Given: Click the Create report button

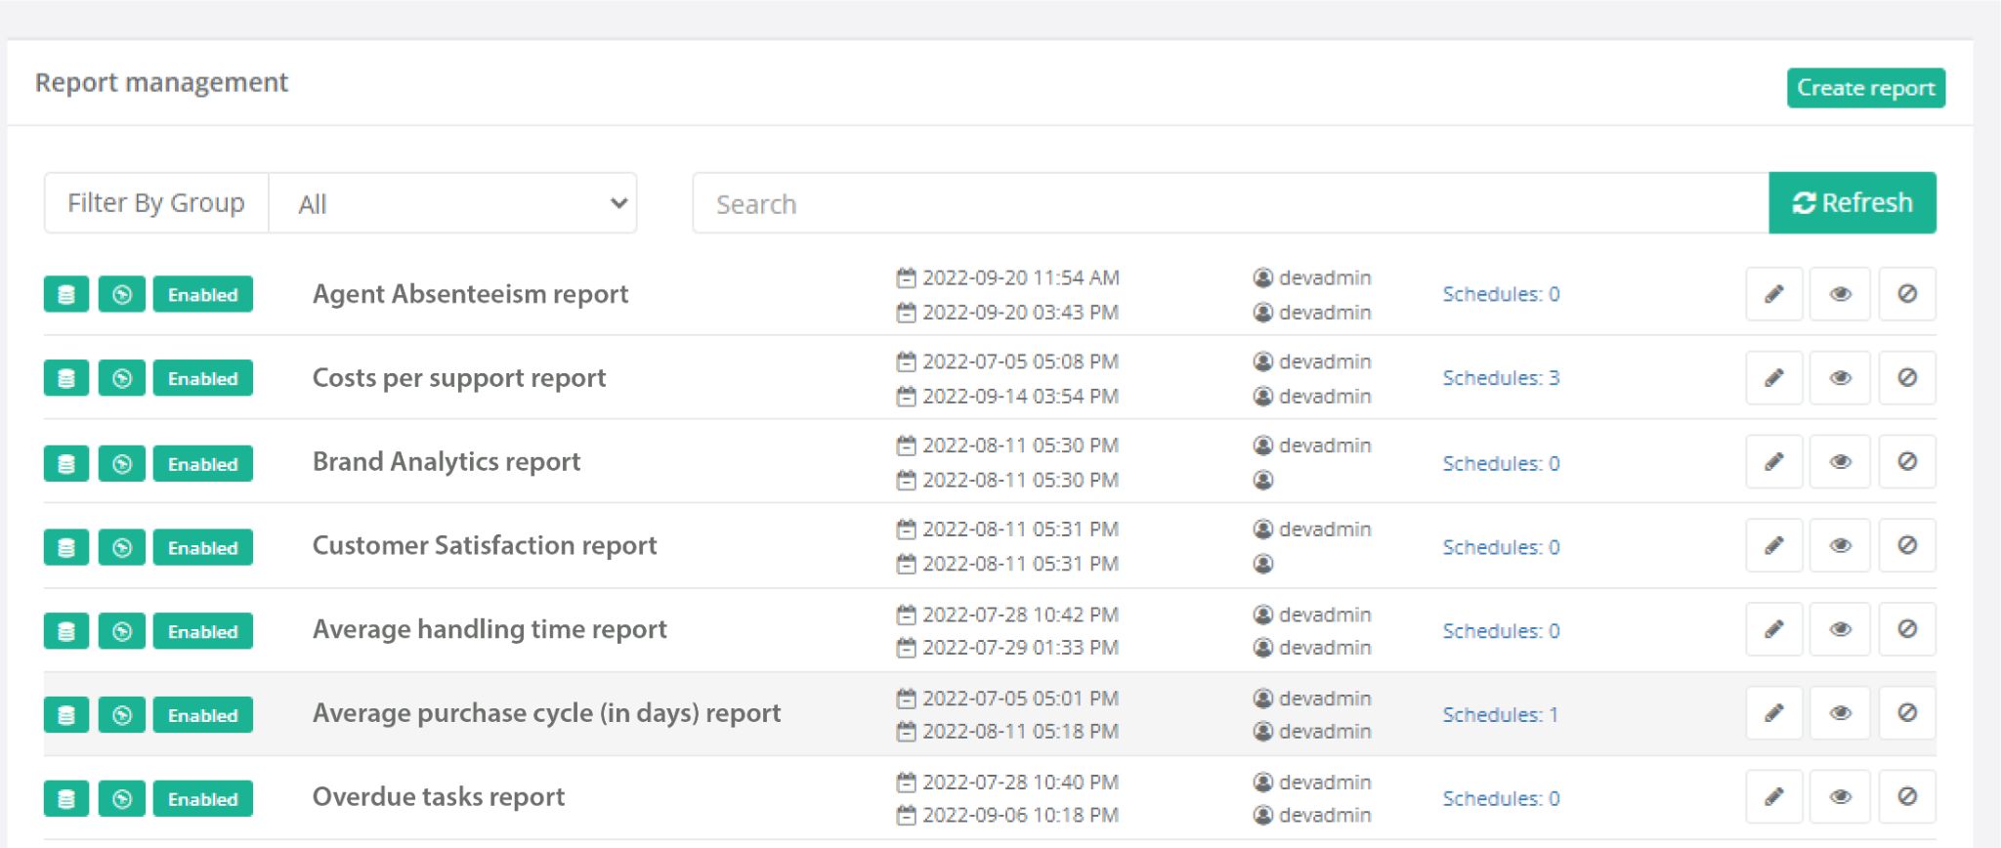Looking at the screenshot, I should click(x=1866, y=88).
